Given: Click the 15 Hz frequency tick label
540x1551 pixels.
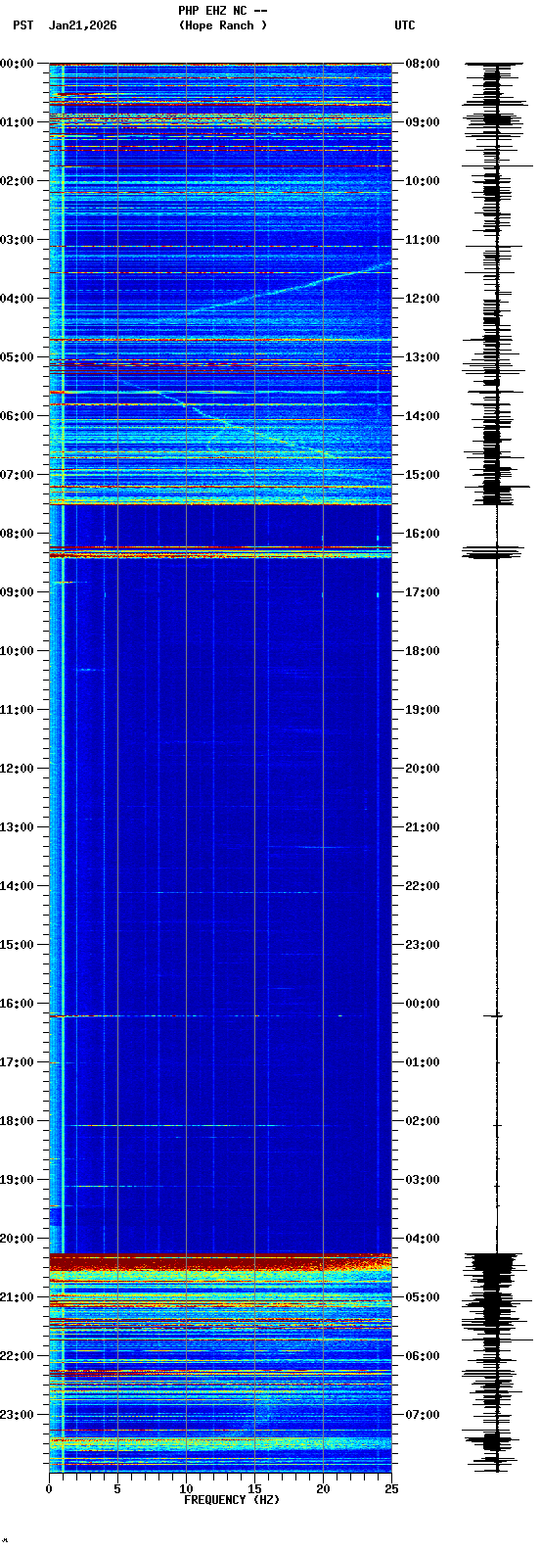Looking at the screenshot, I should [x=254, y=1489].
